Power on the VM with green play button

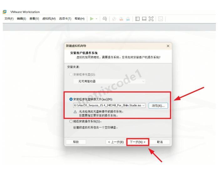[x=92, y=19]
